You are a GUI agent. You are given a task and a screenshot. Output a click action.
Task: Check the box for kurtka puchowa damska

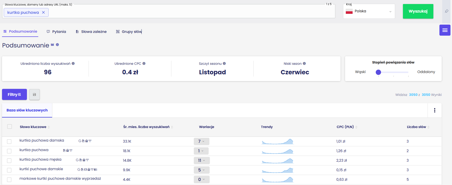pos(9,142)
